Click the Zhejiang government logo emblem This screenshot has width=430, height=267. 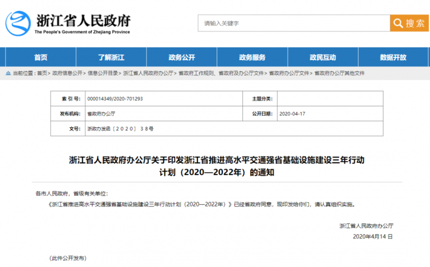pyautogui.click(x=18, y=23)
